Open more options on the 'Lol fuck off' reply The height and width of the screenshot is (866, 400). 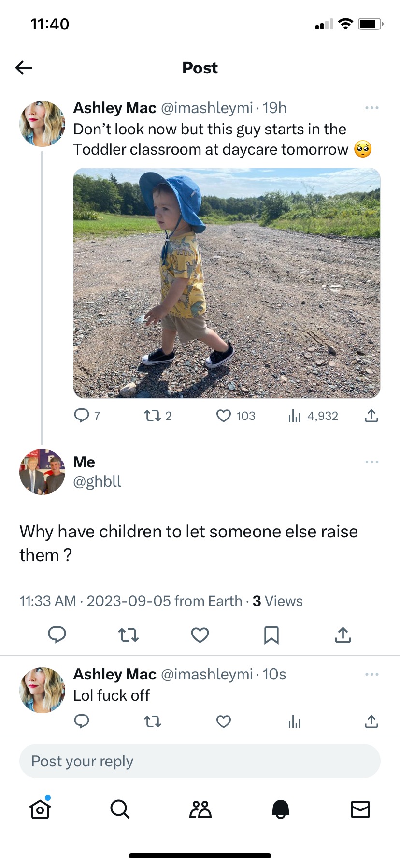[x=371, y=674]
